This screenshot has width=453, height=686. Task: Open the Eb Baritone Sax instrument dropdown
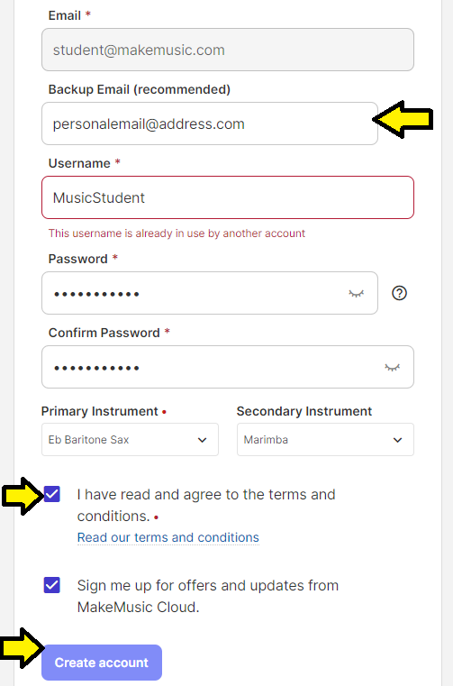pos(130,439)
